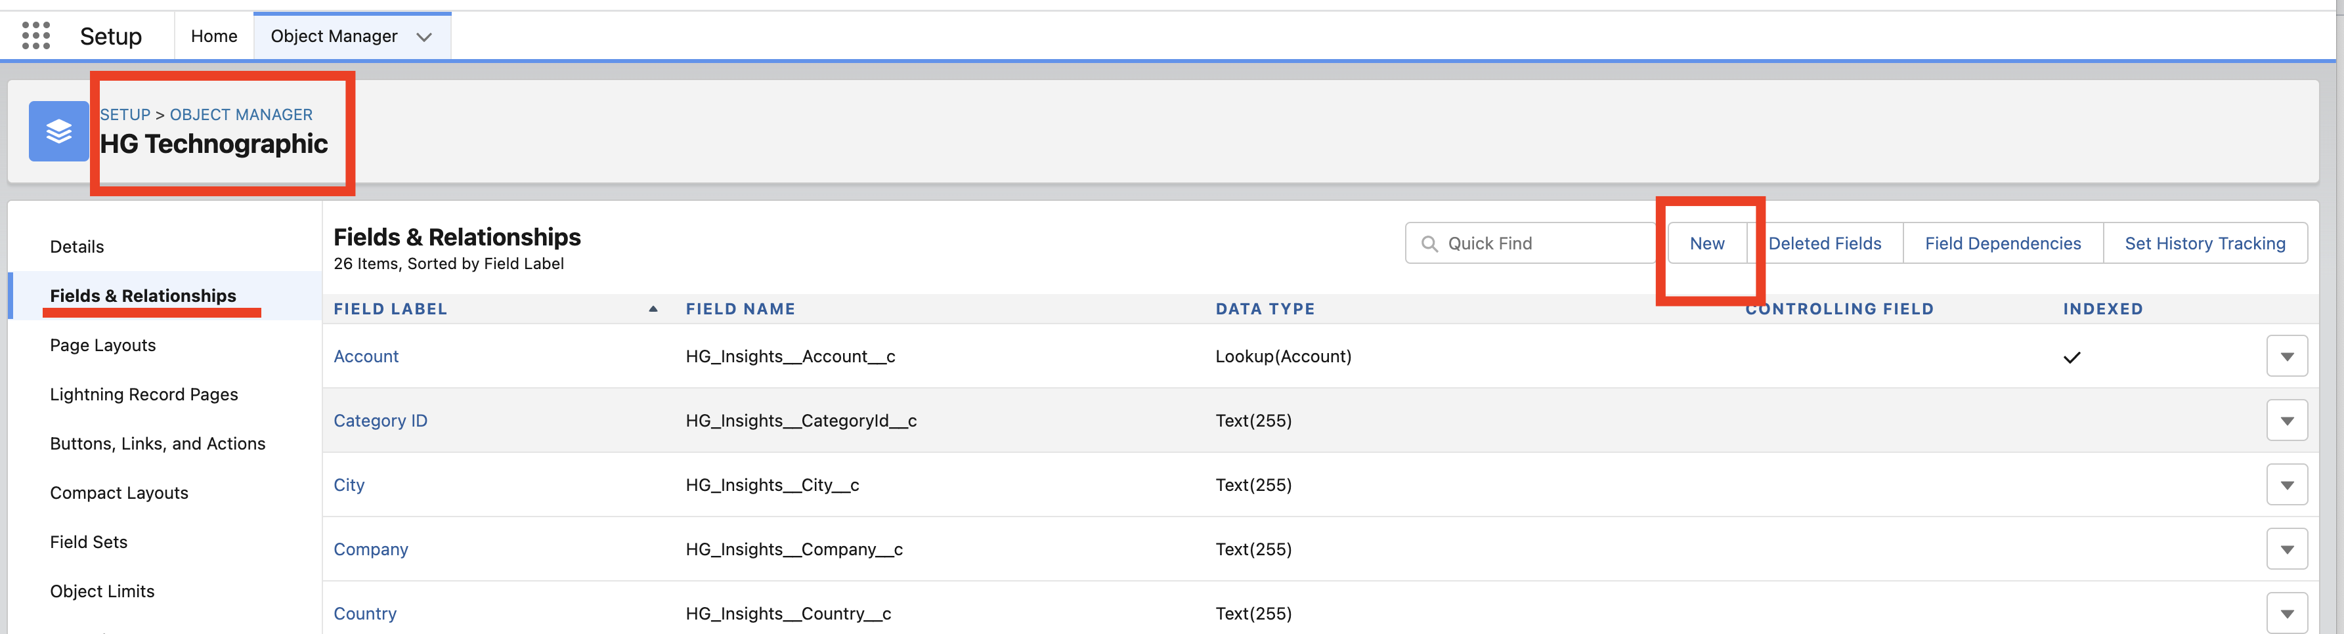Click the Quick Find magnifier icon

pyautogui.click(x=1429, y=243)
